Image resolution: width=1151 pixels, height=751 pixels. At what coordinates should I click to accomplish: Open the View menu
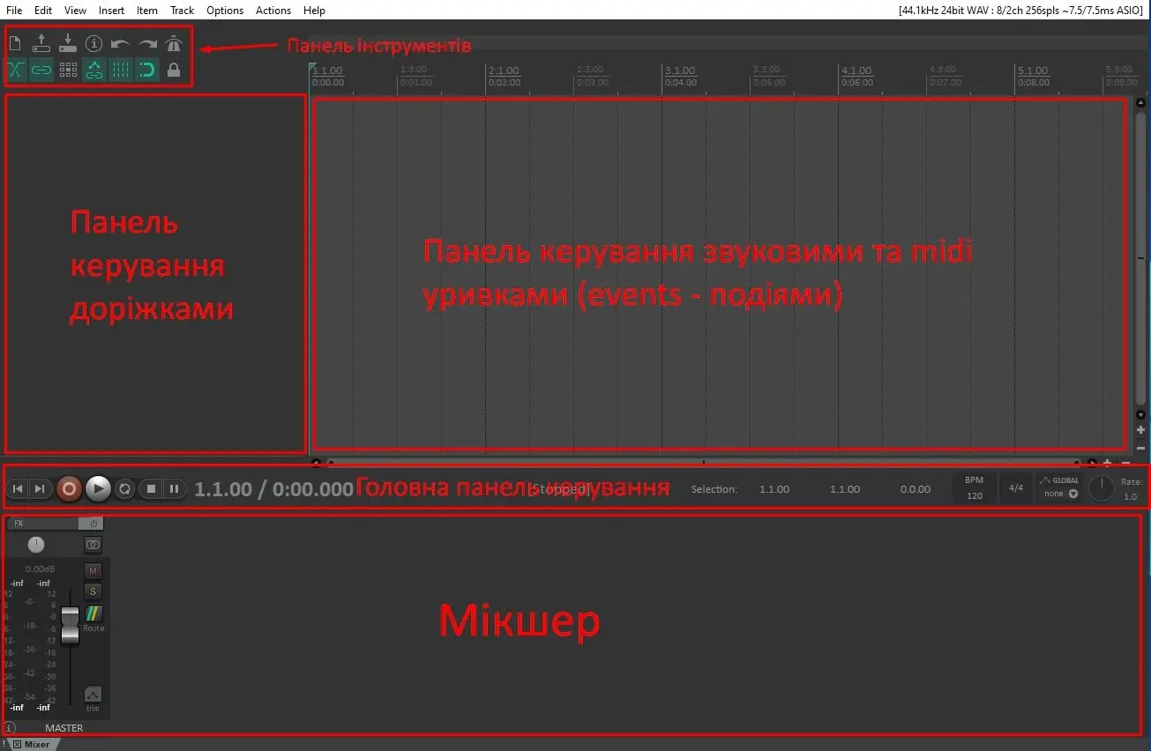pyautogui.click(x=76, y=10)
